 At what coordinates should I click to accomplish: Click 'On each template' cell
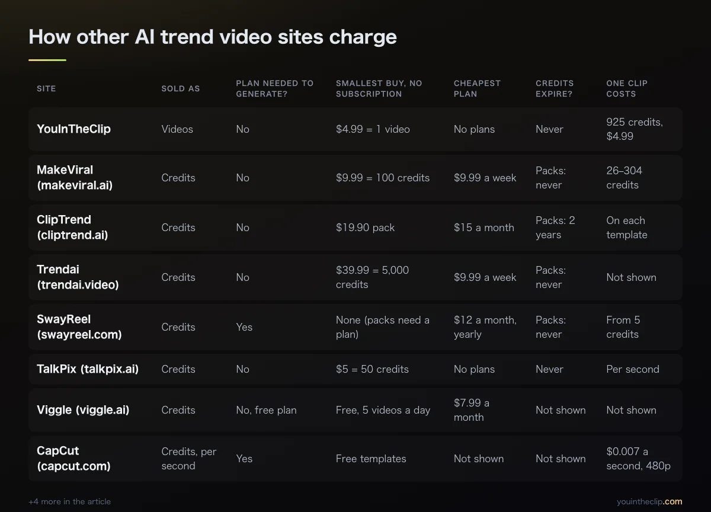(627, 227)
